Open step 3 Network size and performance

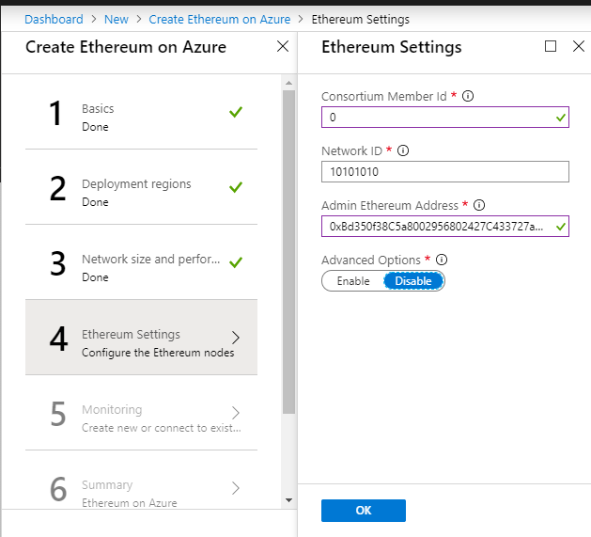click(141, 262)
